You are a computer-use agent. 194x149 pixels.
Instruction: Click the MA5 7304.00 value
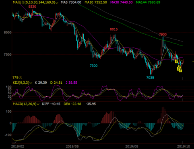pyautogui.click(x=71, y=2)
